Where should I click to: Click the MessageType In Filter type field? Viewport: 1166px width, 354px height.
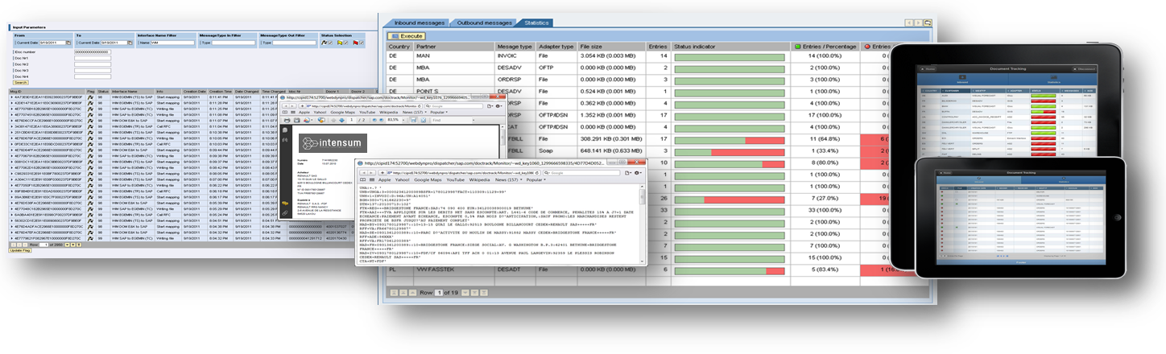(x=234, y=43)
